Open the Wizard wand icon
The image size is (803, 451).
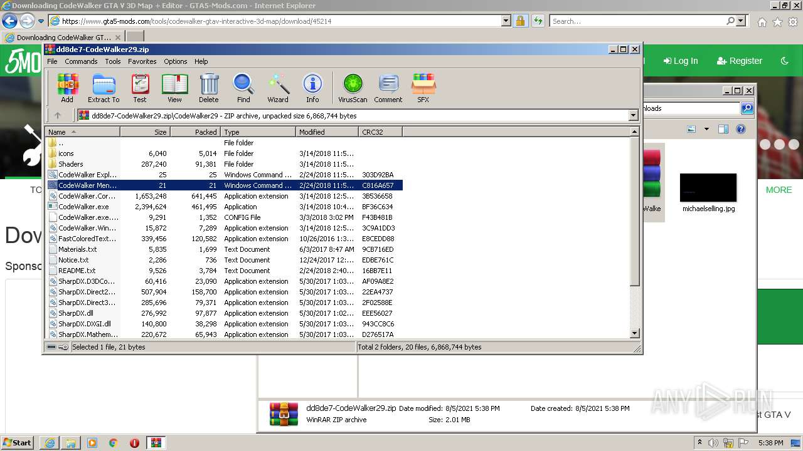(x=278, y=88)
